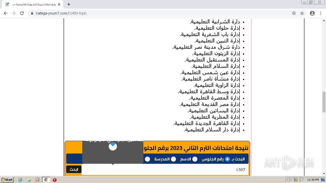Click text إدارة السلام التعليمية
Viewport: 326px width, 183px height.
coord(216,66)
